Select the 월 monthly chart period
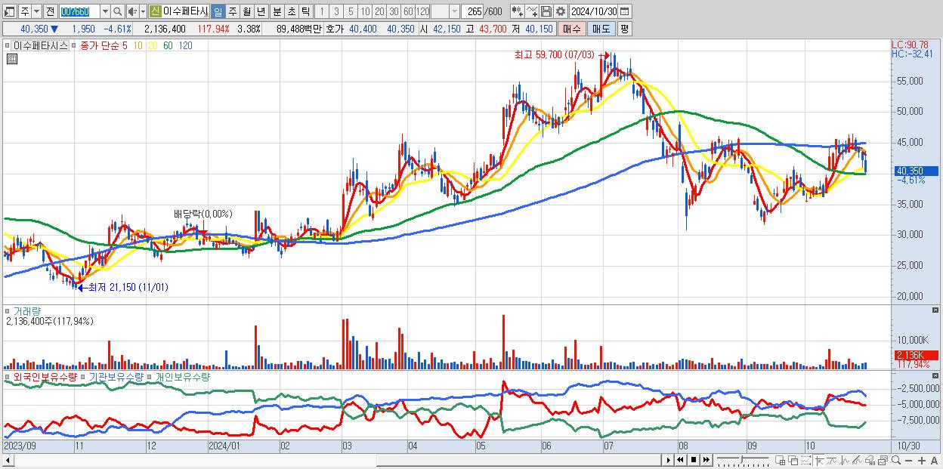Viewport: 943px width, 469px height. (x=246, y=11)
